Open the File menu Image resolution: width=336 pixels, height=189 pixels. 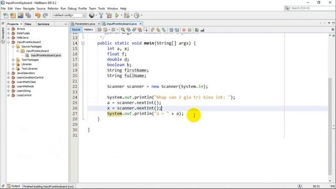(x=3, y=8)
